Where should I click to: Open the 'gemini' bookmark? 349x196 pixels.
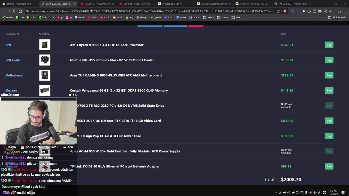pyautogui.click(x=156, y=17)
